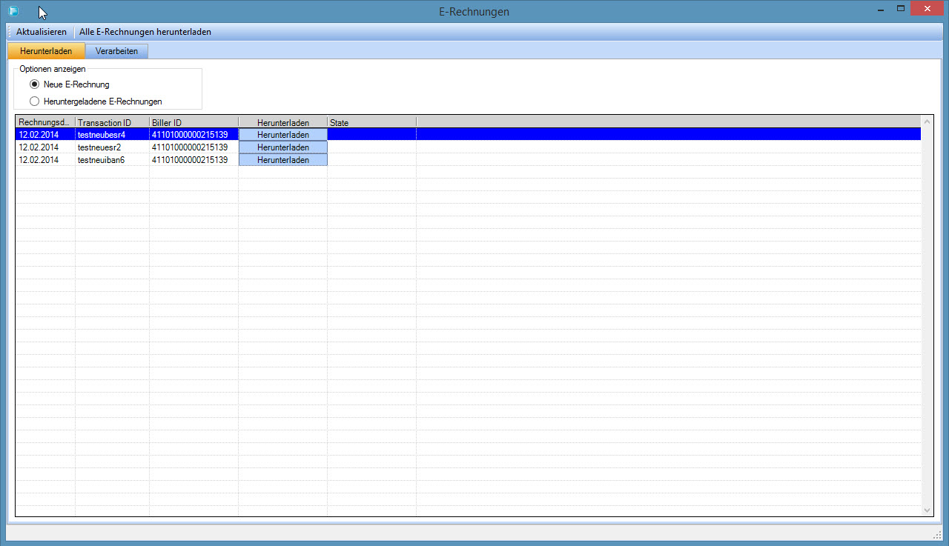Select Heruntergeladene E-Rechnungen radio option

[x=34, y=101]
